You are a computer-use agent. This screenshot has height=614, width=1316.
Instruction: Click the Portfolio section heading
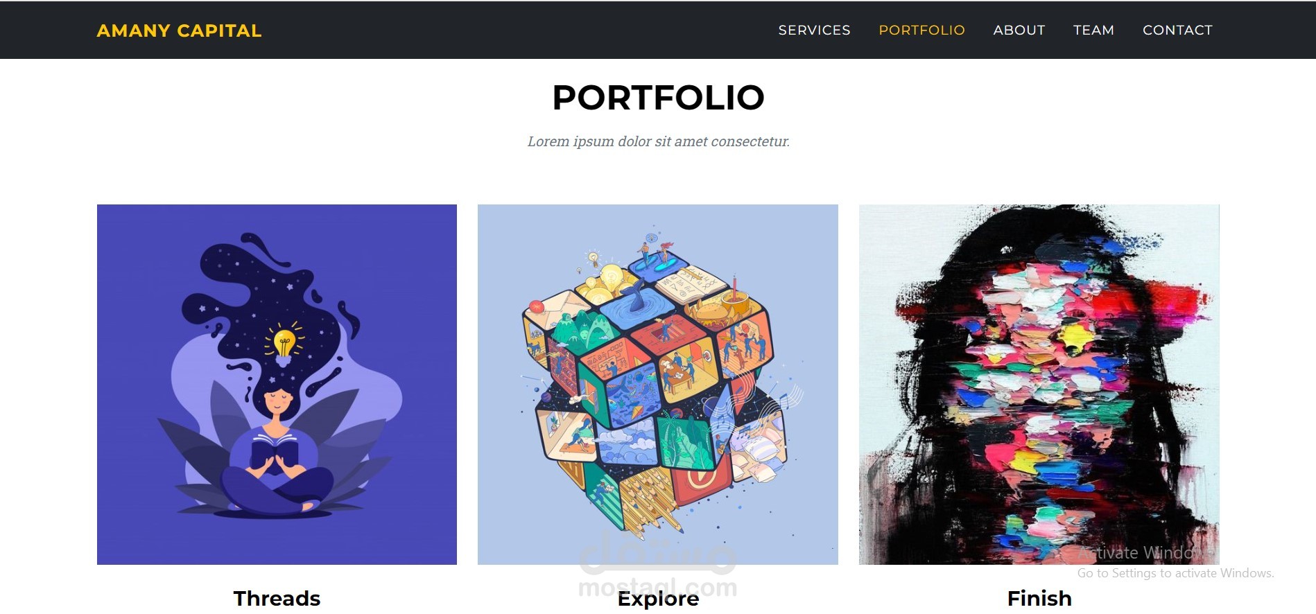point(658,97)
